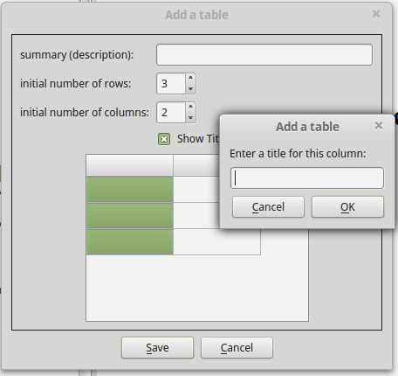
Task: Cancel the column title popup dialog
Action: coord(268,207)
